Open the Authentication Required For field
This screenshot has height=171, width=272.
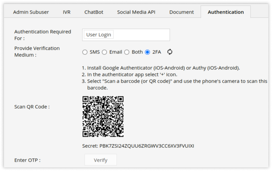126,35
